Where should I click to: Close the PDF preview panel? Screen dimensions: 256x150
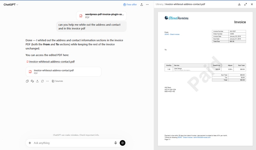[252, 4]
